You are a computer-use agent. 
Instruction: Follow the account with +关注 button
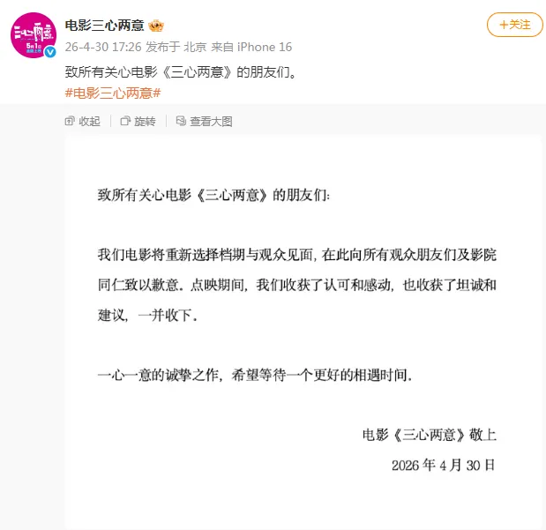pos(514,25)
